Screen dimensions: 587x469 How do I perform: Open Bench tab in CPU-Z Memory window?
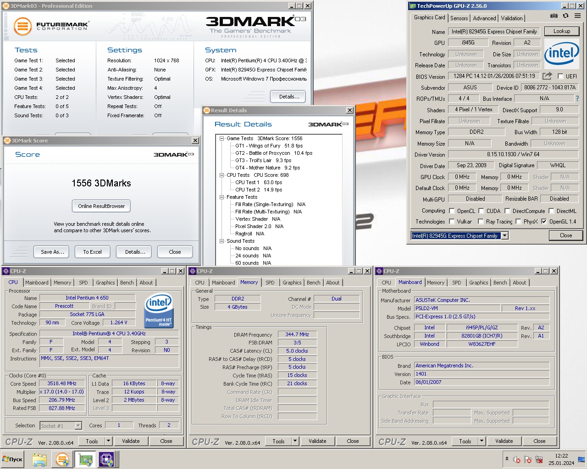pyautogui.click(x=314, y=283)
